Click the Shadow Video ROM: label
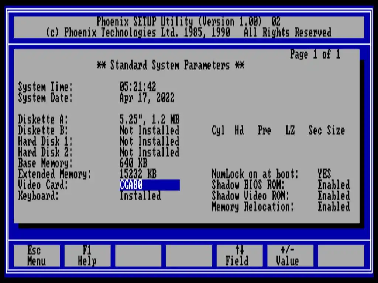 (251, 196)
